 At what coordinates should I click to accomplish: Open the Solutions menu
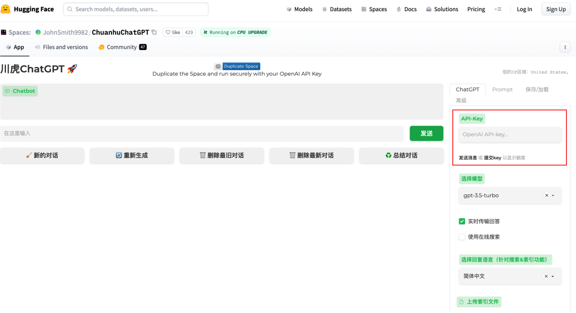[442, 9]
